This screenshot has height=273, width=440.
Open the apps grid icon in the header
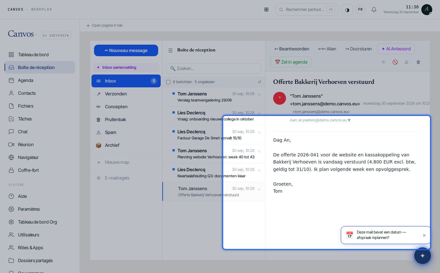pyautogui.click(x=266, y=10)
